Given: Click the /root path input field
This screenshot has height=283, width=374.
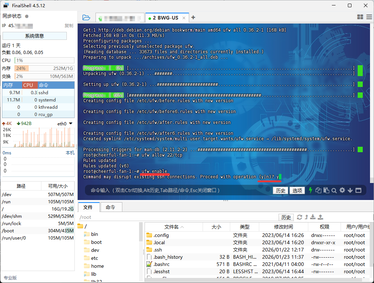Looking at the screenshot, I should click(178, 217).
